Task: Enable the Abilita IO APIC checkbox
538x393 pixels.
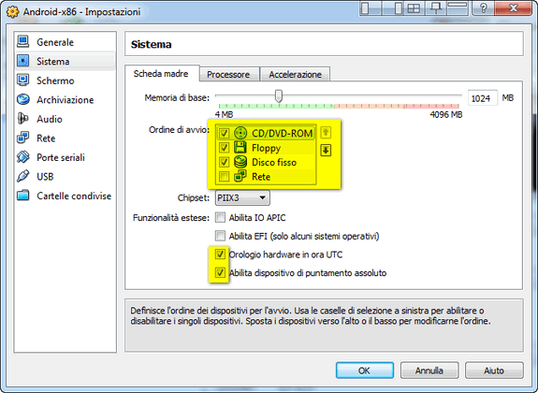Action: [x=220, y=218]
